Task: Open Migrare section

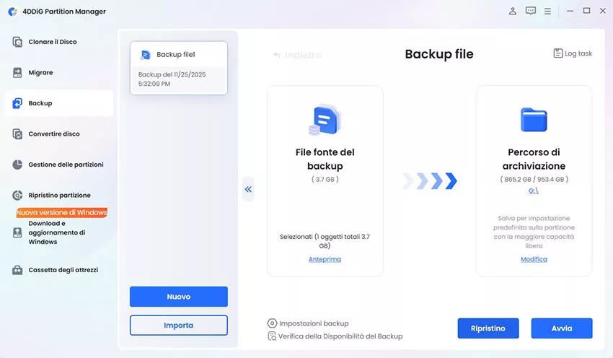Action: (58, 72)
